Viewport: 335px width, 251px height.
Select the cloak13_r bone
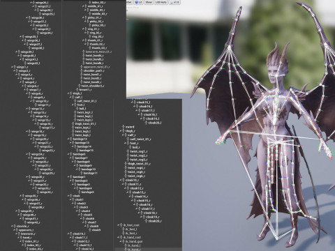[139, 192]
